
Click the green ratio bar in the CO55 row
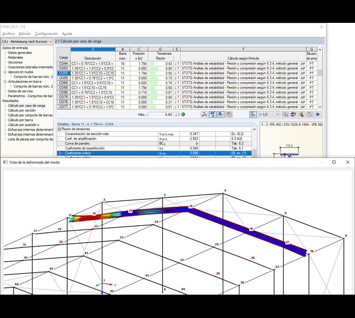point(153,78)
